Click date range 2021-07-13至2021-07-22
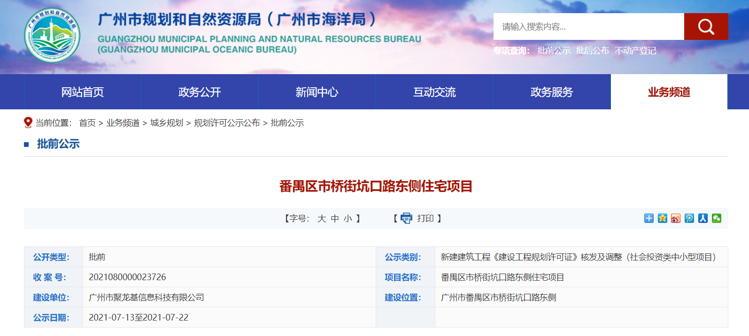 [x=139, y=318]
